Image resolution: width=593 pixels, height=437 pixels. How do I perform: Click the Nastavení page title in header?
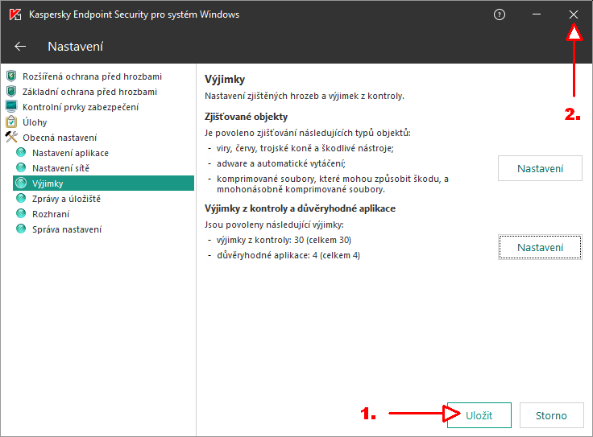pyautogui.click(x=76, y=47)
